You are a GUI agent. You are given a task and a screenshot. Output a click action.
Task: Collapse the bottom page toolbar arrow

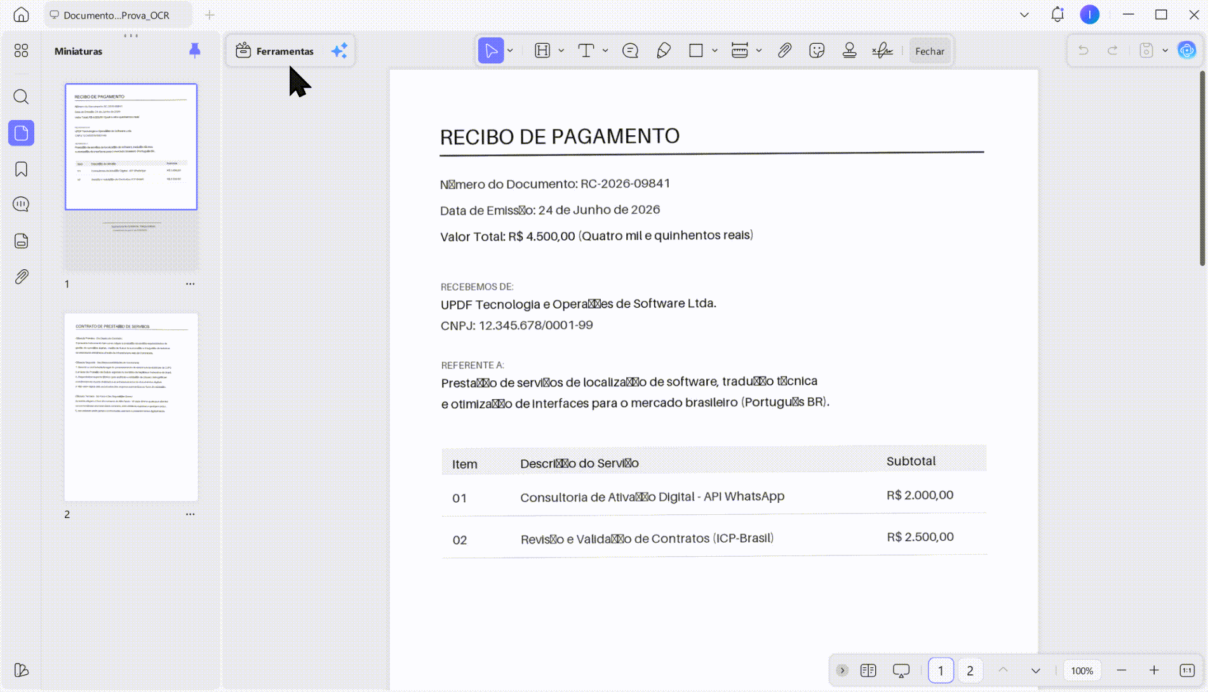(842, 670)
